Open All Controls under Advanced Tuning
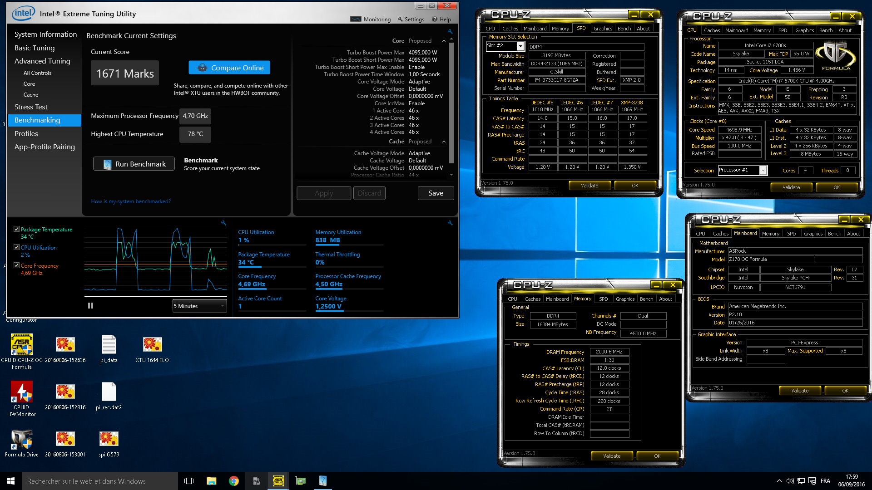Screen dimensions: 872x490 [37, 73]
